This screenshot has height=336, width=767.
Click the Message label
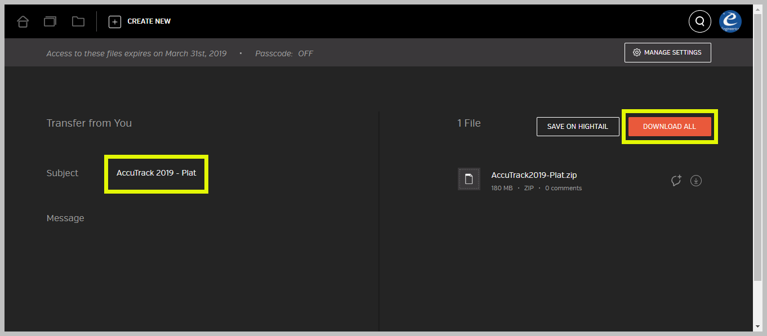(65, 218)
